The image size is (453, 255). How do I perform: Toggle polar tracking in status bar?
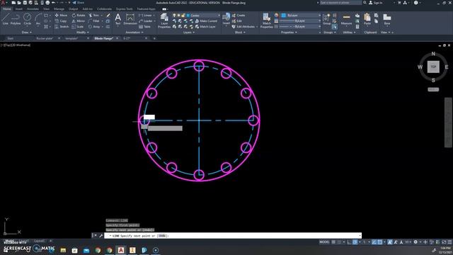click(355, 242)
